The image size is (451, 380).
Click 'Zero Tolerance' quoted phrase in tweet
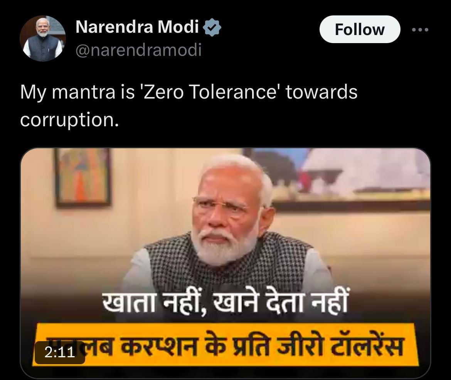[x=209, y=92]
